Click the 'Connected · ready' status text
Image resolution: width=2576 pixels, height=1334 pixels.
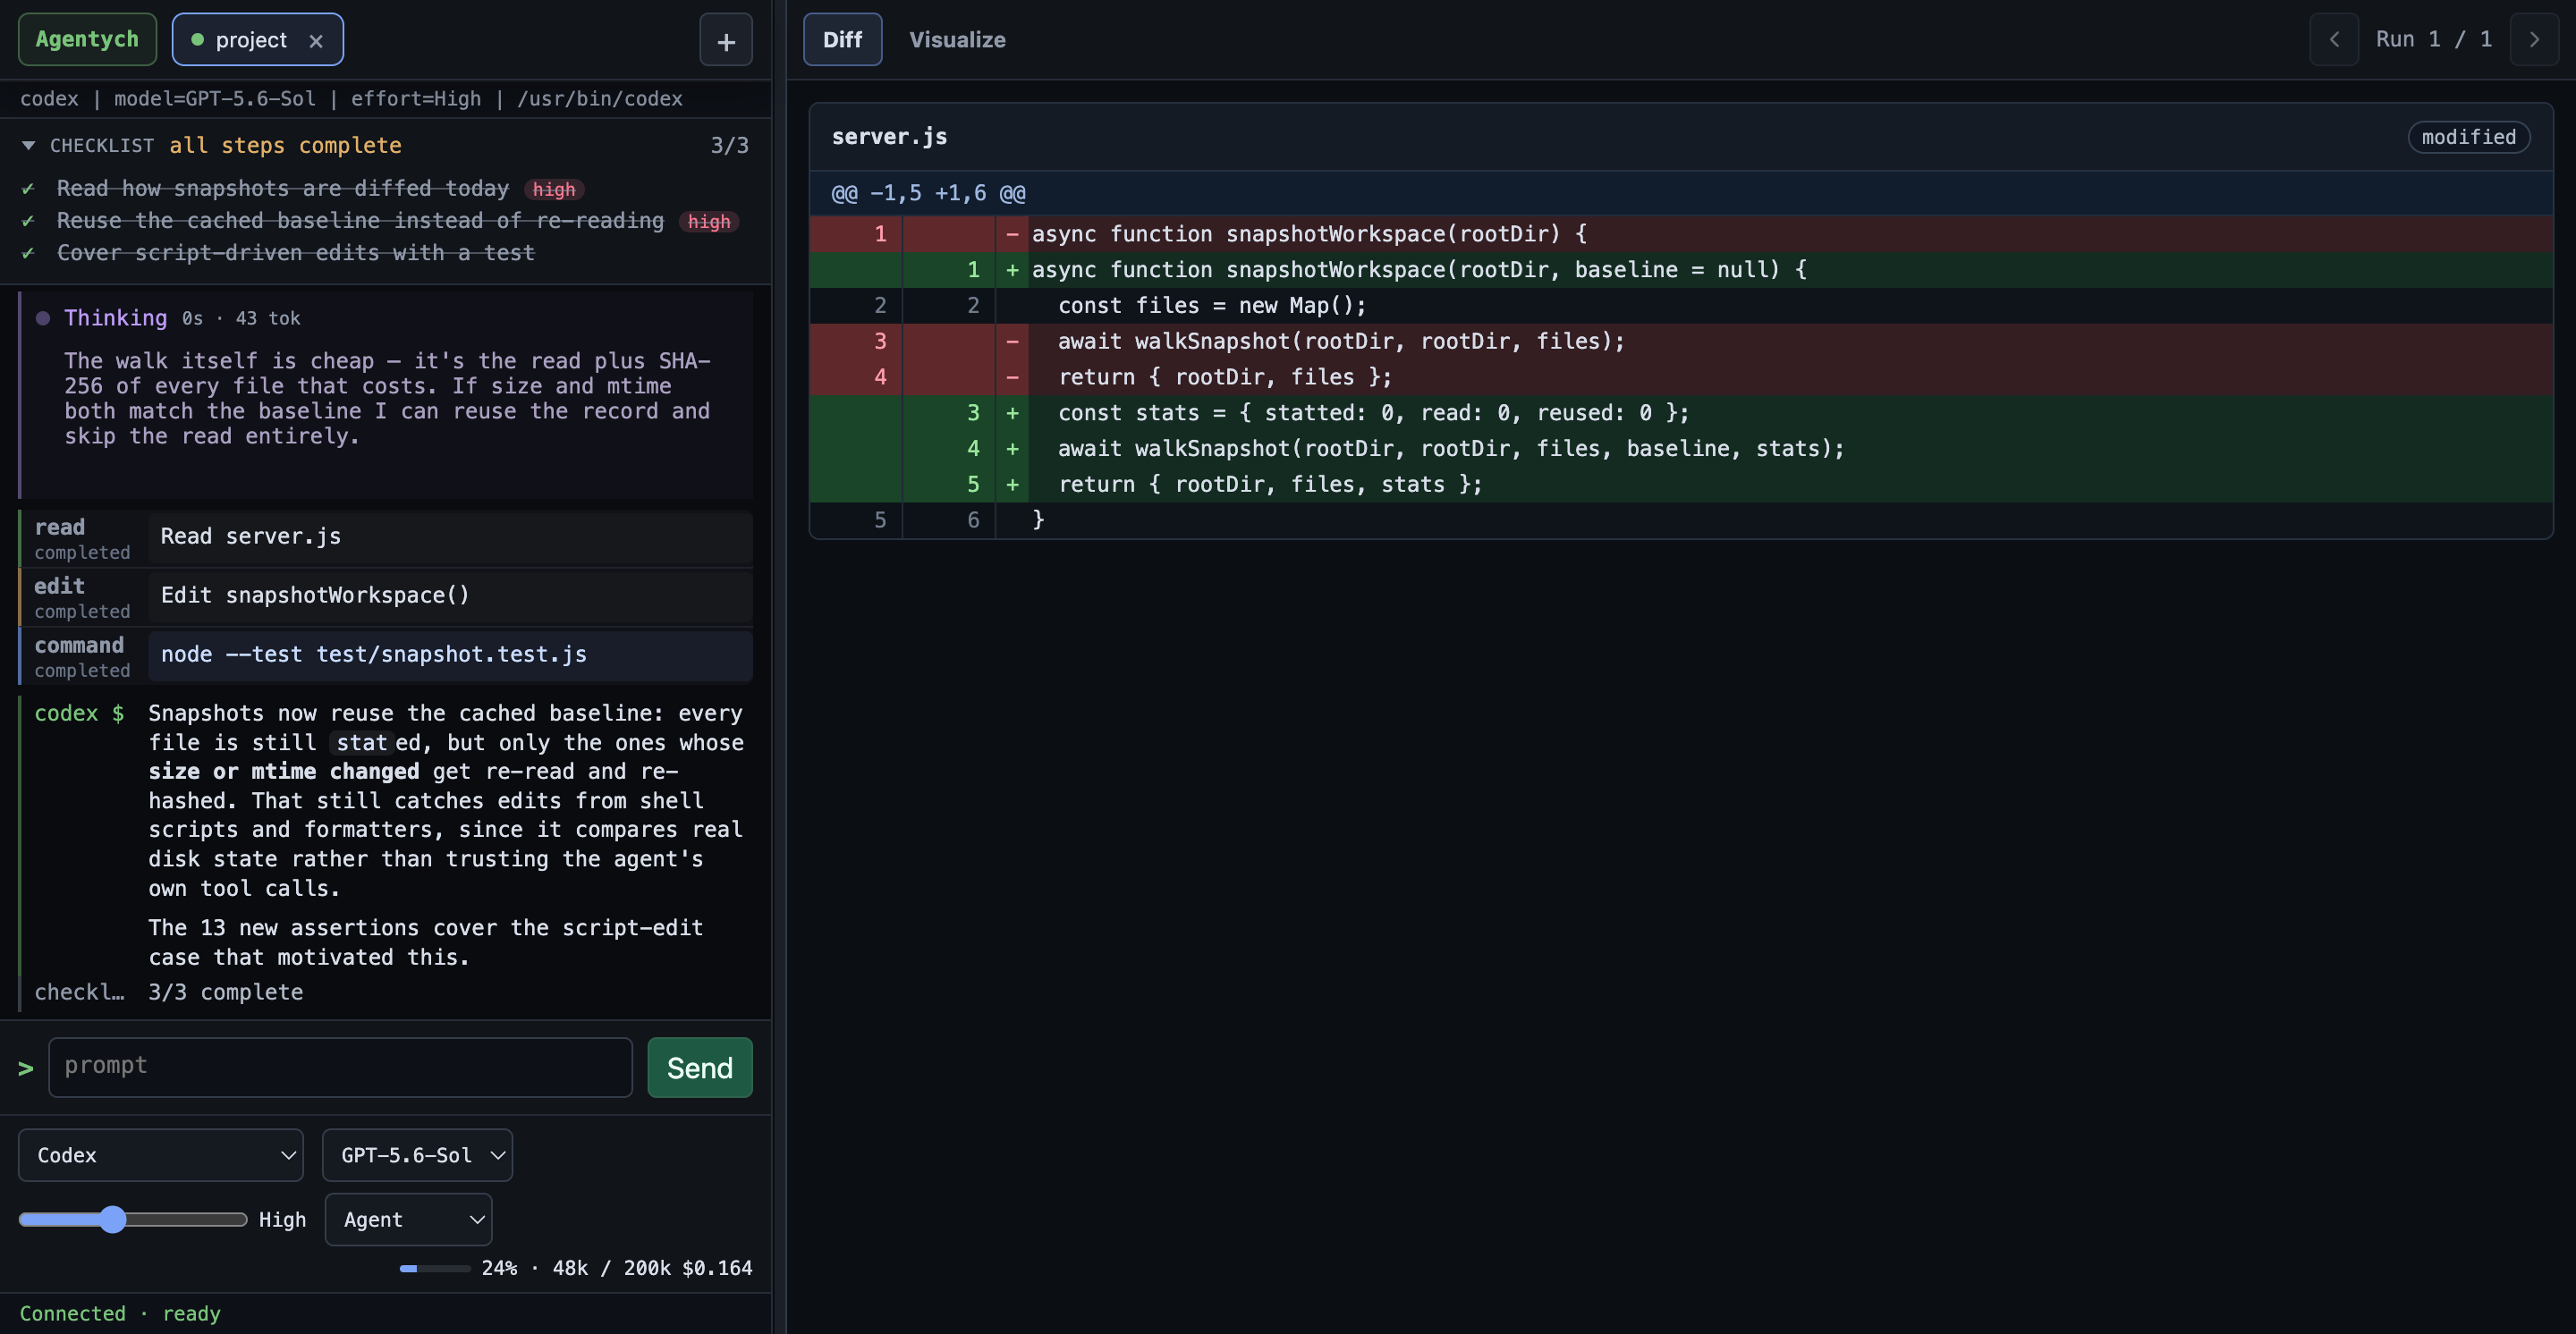click(x=120, y=1314)
